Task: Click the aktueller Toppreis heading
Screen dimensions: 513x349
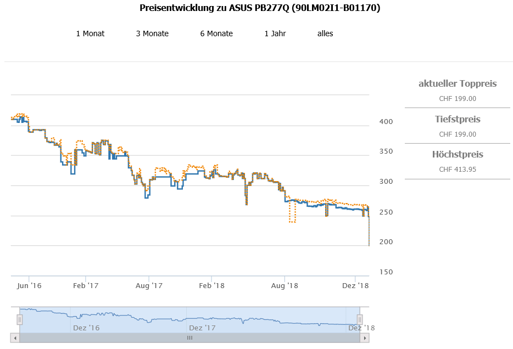Action: pyautogui.click(x=458, y=84)
